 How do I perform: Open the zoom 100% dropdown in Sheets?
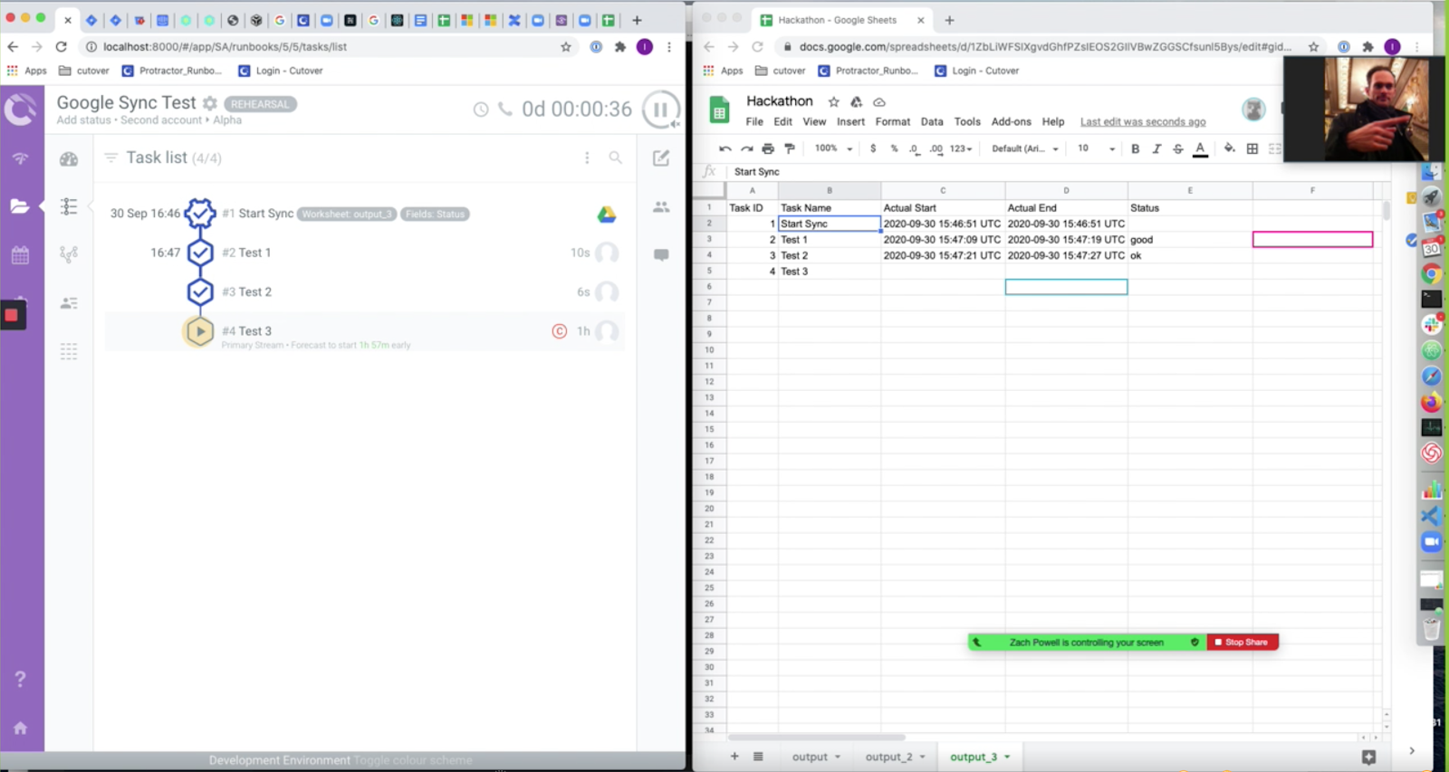(833, 148)
